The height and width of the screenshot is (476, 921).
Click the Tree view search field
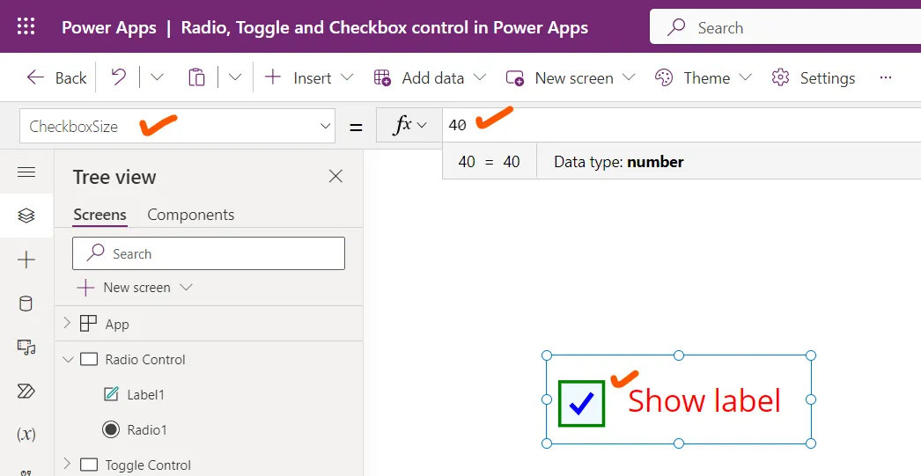tap(209, 253)
